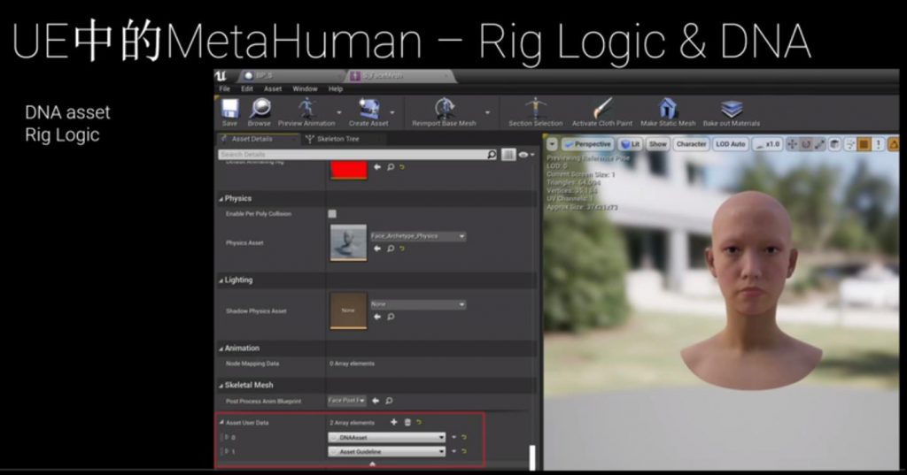Click the red color swatch thumbnail
Image resolution: width=907 pixels, height=475 pixels.
pyautogui.click(x=348, y=169)
